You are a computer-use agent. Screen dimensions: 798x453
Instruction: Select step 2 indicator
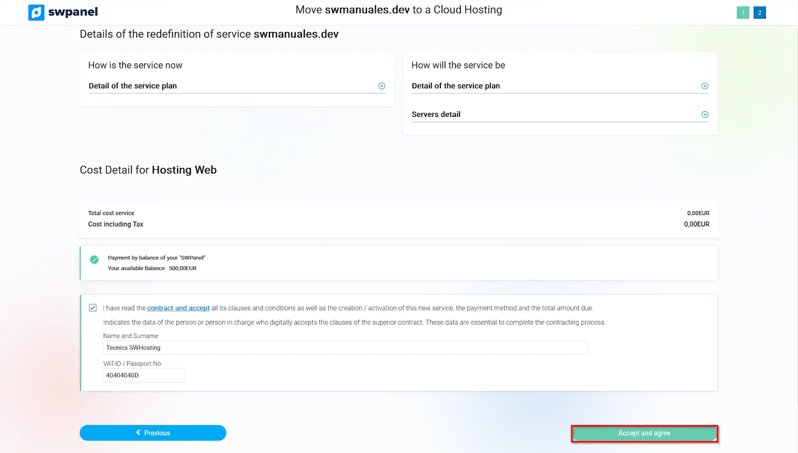[760, 12]
